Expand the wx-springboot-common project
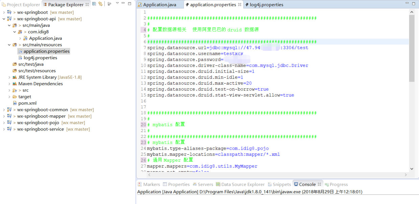 click(4, 110)
